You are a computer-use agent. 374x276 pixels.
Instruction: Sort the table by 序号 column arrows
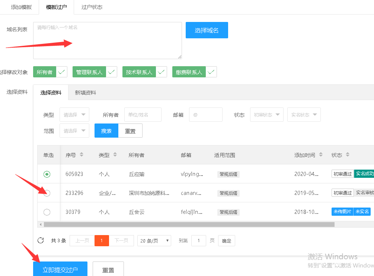[x=81, y=155]
